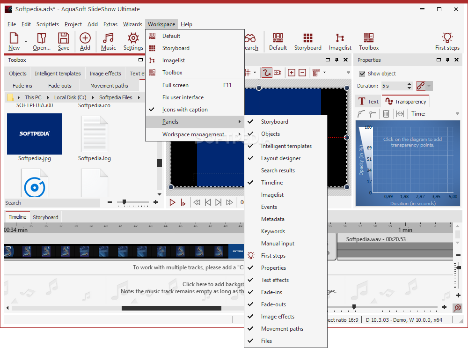Viewport: 468px width, 348px height.
Task: Open the Wizards menu
Action: coord(132,24)
